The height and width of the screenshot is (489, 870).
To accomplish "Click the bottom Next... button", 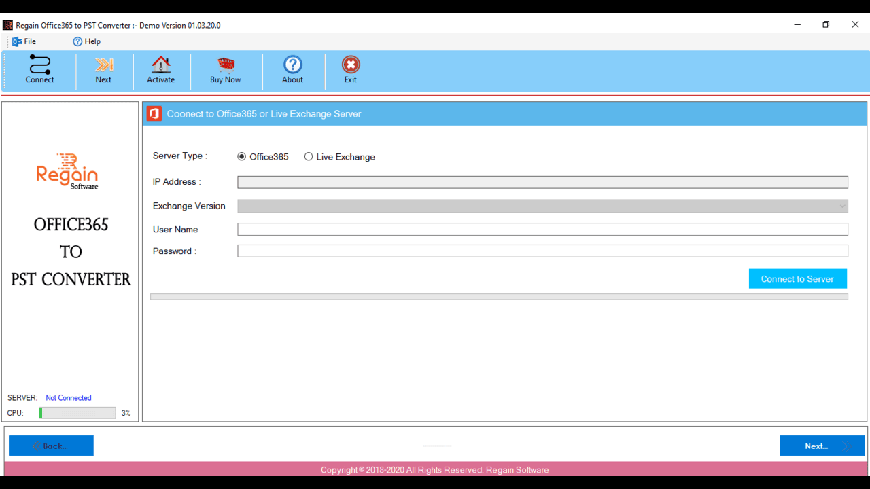I will (822, 446).
